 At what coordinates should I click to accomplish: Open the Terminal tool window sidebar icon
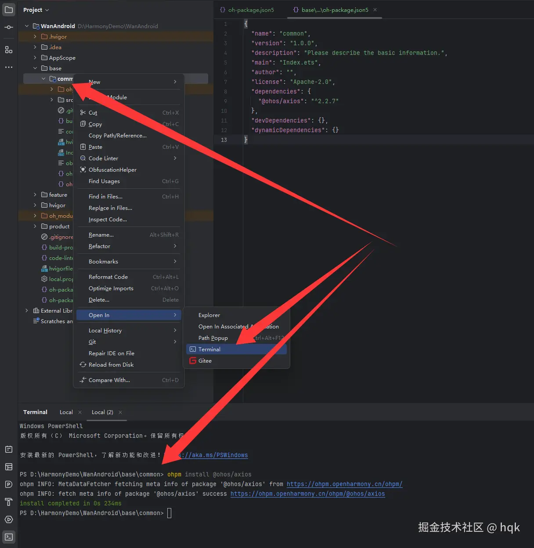(9, 537)
